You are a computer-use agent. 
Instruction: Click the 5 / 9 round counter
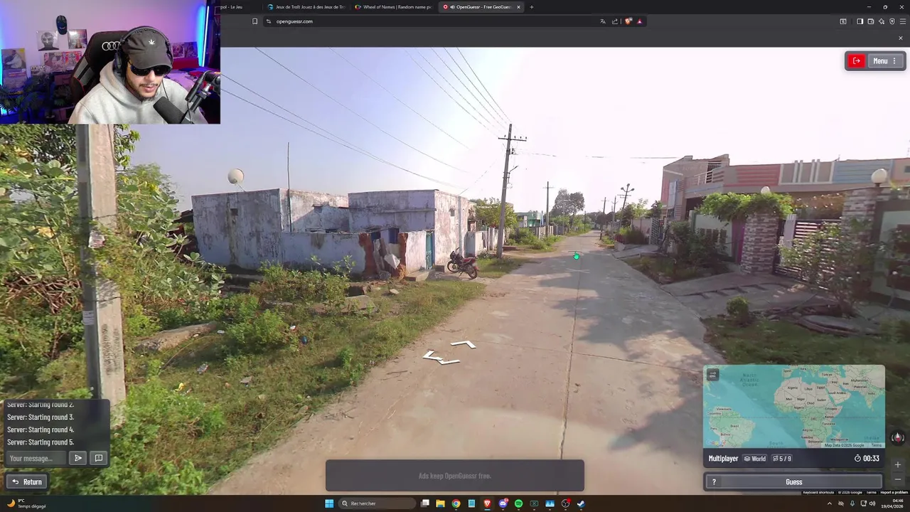(782, 459)
